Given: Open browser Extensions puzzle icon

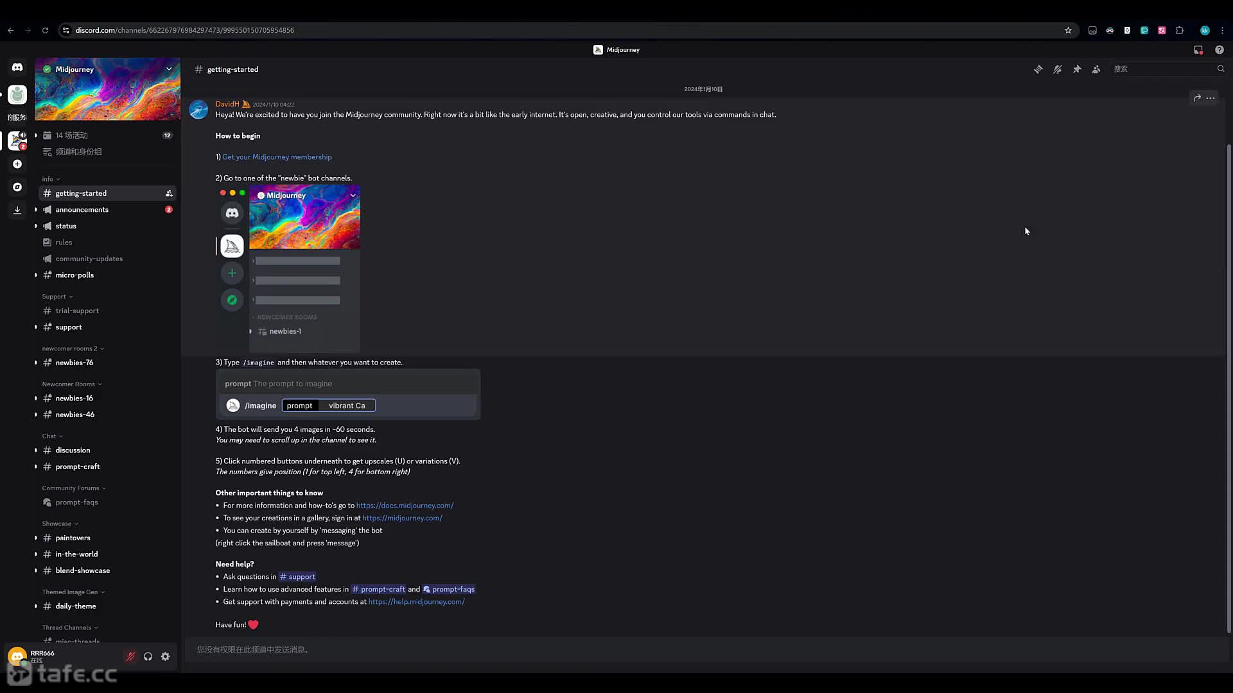Looking at the screenshot, I should coord(1180,30).
